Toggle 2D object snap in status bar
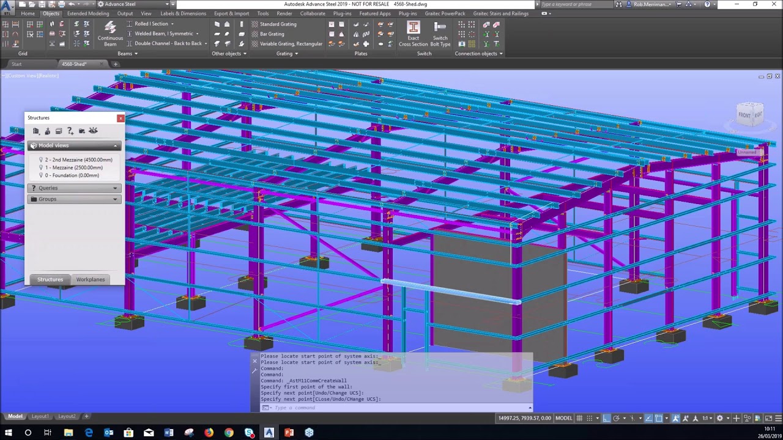This screenshot has width=783, height=440. point(659,418)
